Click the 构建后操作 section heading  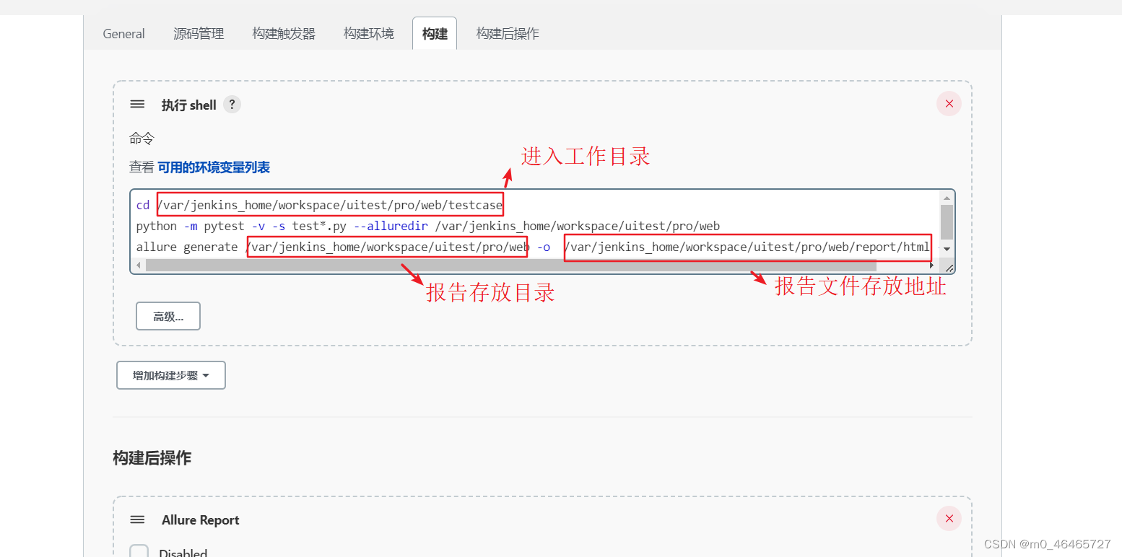tap(152, 458)
